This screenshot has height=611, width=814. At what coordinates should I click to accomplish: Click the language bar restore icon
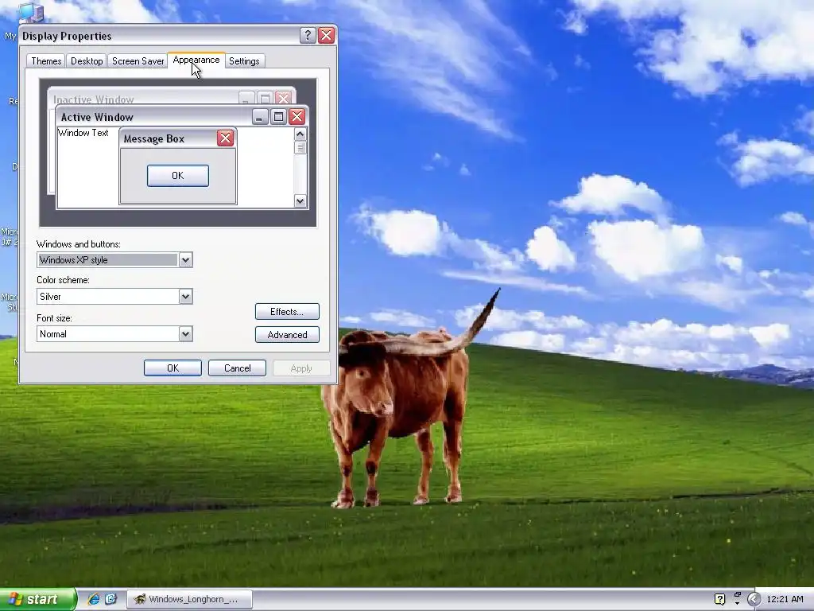(x=737, y=595)
